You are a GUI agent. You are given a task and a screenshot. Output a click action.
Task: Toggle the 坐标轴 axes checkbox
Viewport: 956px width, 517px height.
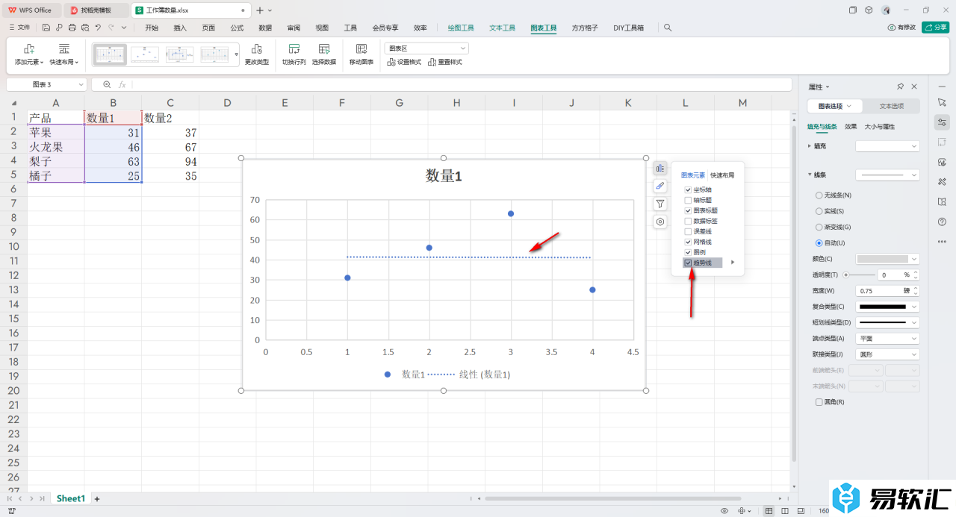point(688,189)
